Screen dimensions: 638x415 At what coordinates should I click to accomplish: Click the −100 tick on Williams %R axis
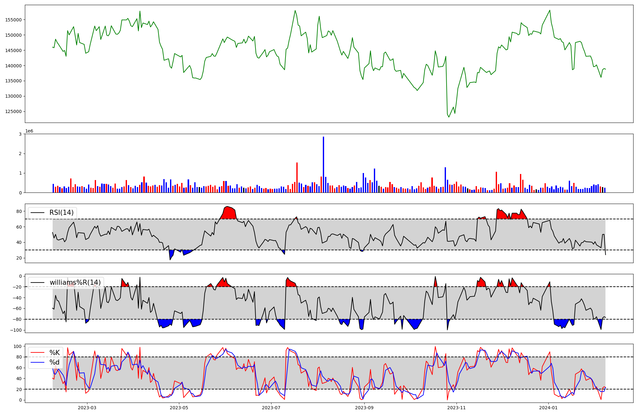pos(16,330)
